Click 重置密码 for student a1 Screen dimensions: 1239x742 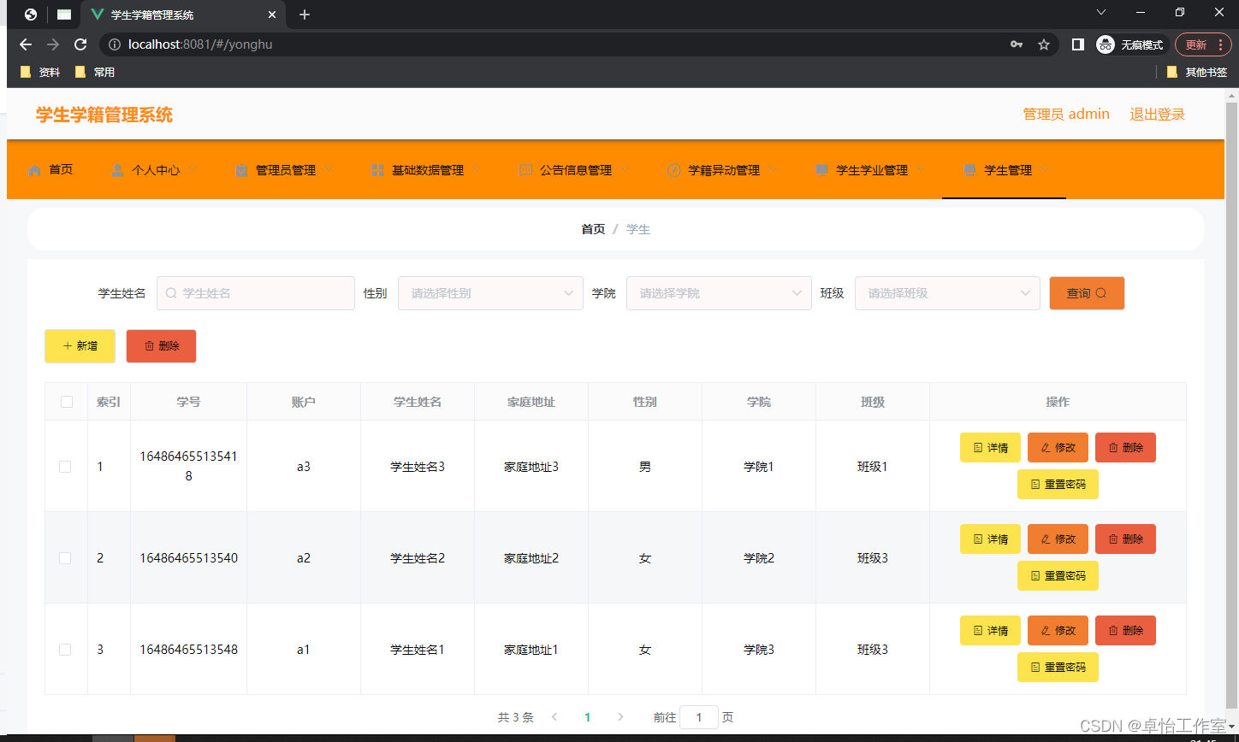pos(1058,667)
